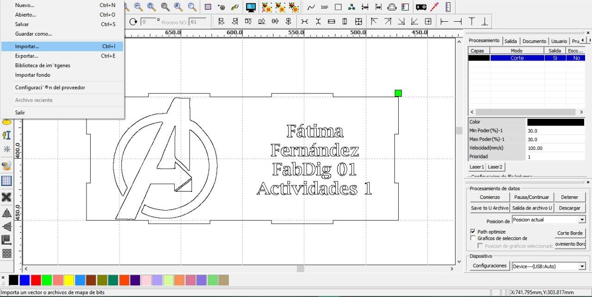Image resolution: width=592 pixels, height=297 pixels.
Task: Select the Corte layer row mode cell
Action: tap(517, 58)
